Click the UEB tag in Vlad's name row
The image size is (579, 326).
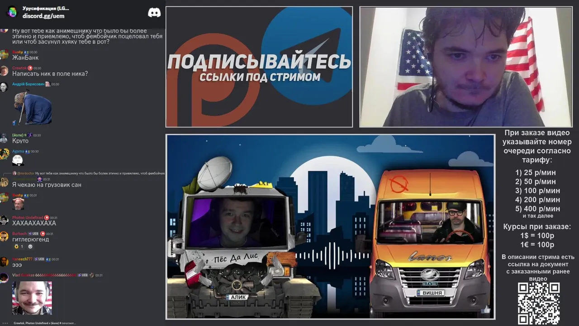pos(83,275)
